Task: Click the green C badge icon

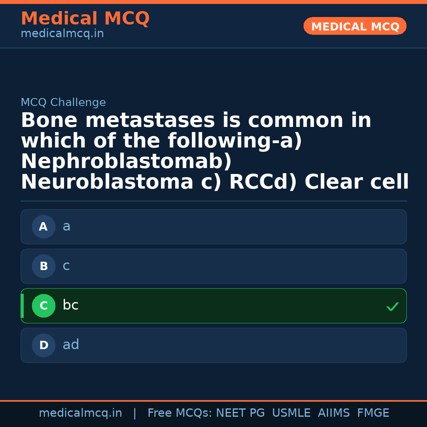Action: pyautogui.click(x=43, y=306)
